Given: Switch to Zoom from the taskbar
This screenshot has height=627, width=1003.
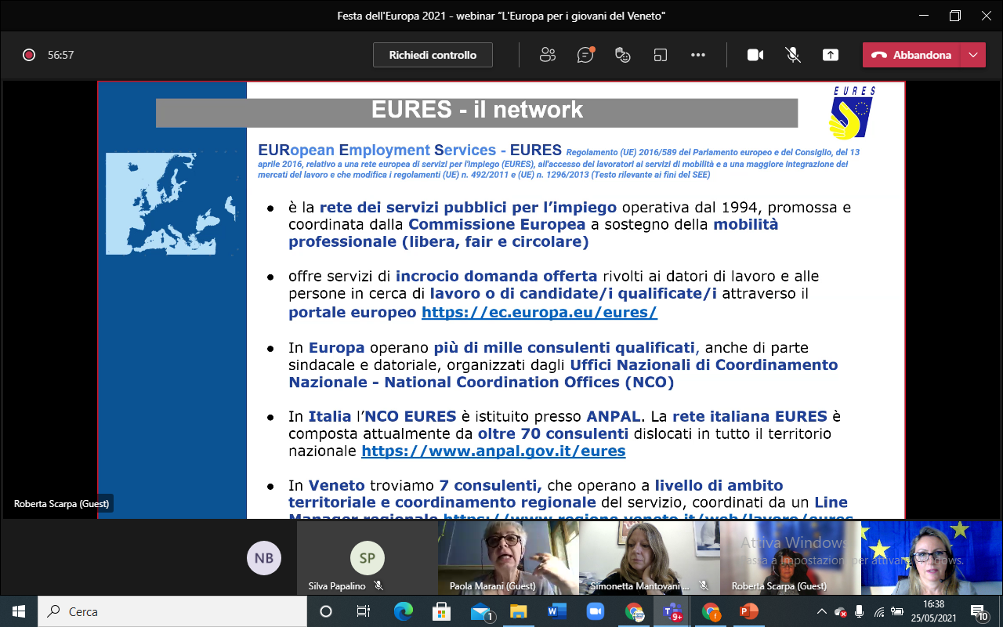Looking at the screenshot, I should (x=595, y=611).
